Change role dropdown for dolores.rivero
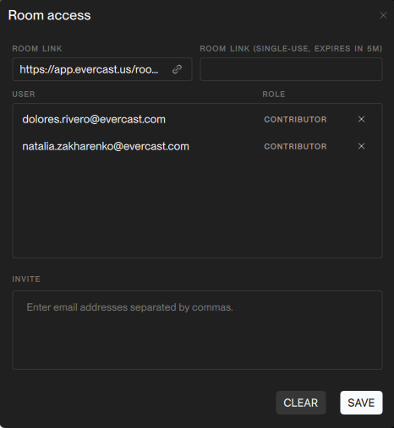Image resolution: width=394 pixels, height=428 pixels. (x=295, y=120)
